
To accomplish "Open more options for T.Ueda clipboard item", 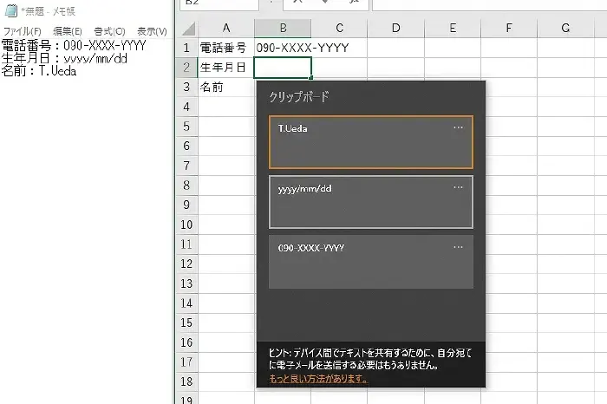I will [458, 127].
